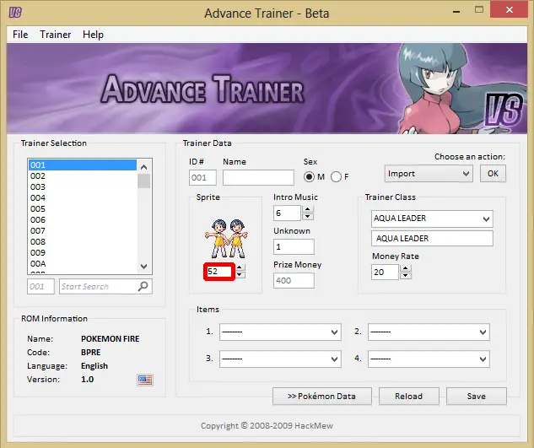Select trainer 00A in the list

[83, 263]
